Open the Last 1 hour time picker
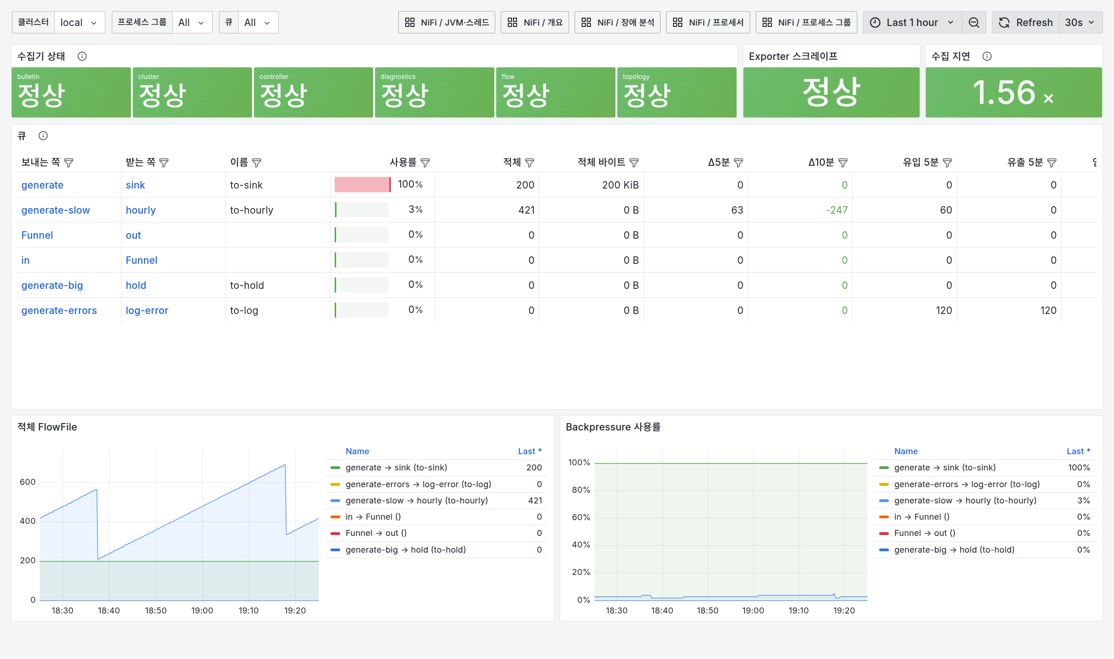This screenshot has width=1114, height=659. (x=912, y=22)
